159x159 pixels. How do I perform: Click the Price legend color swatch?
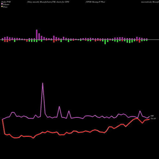click(x=2, y=6)
